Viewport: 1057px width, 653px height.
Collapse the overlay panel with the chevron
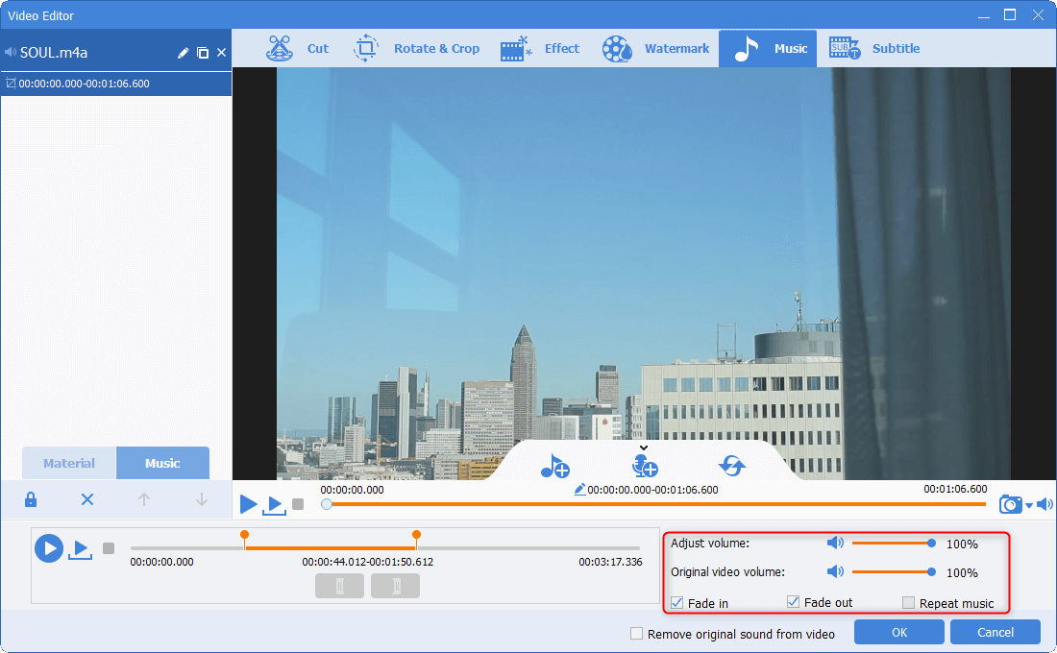pyautogui.click(x=644, y=447)
